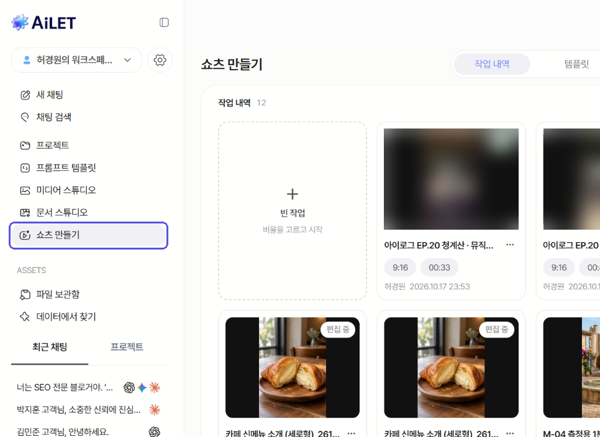Image resolution: width=600 pixels, height=437 pixels.
Task: Click the 채팅 검색 icon
Action: pyautogui.click(x=25, y=117)
